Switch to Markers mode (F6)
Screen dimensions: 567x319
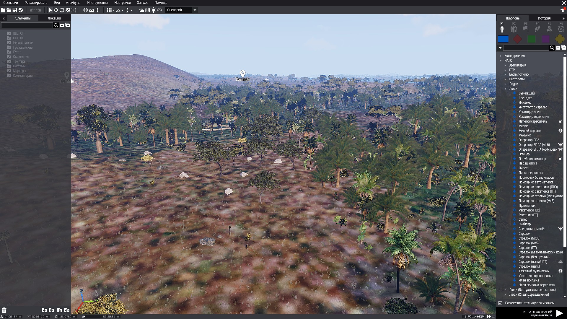[x=561, y=29]
